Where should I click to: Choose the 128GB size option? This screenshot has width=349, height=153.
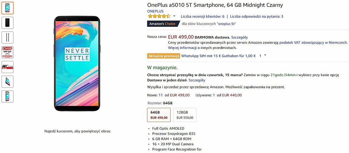185,115
